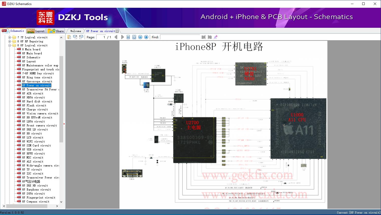Viewport: 381px width, 215px height.
Task: Select 8P HBPA circuit
Action: point(33,97)
